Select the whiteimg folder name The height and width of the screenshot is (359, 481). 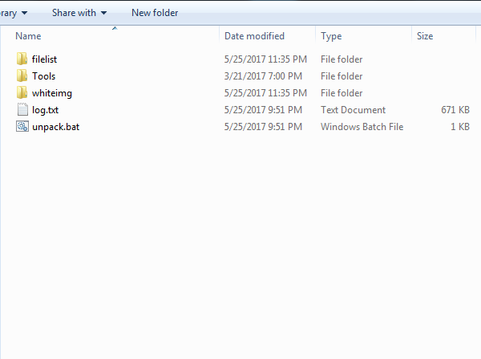[x=52, y=93]
